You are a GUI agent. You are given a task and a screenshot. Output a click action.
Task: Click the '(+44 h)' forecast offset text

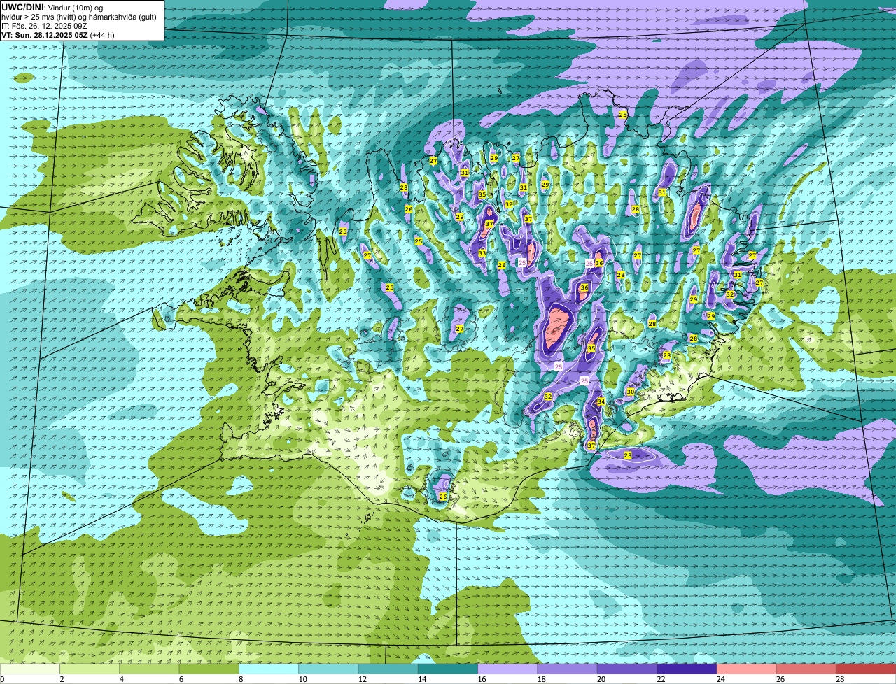coord(103,34)
